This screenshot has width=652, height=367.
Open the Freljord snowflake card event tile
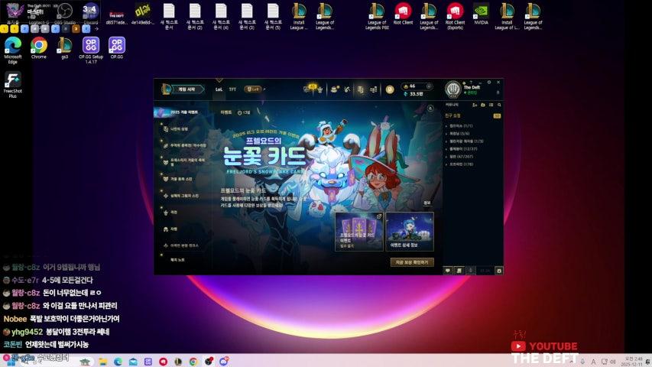359,232
